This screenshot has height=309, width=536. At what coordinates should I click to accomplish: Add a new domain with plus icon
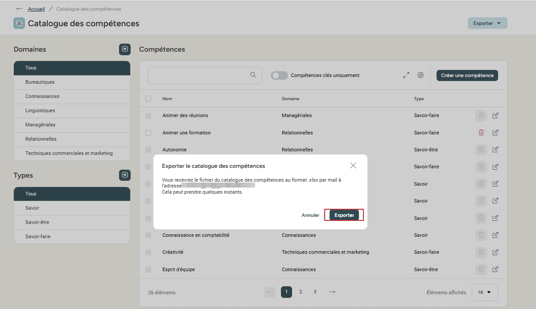pyautogui.click(x=125, y=49)
